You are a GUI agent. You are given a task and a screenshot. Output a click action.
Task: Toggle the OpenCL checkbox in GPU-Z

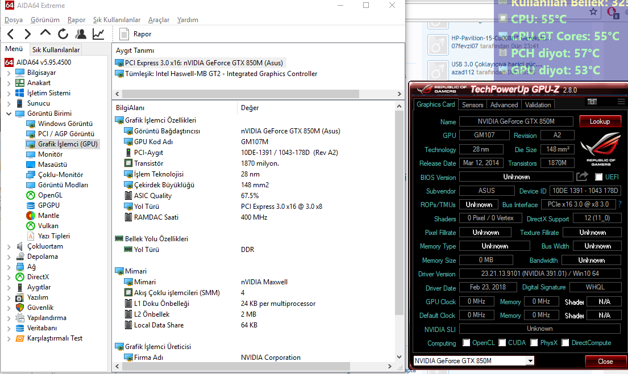click(466, 343)
